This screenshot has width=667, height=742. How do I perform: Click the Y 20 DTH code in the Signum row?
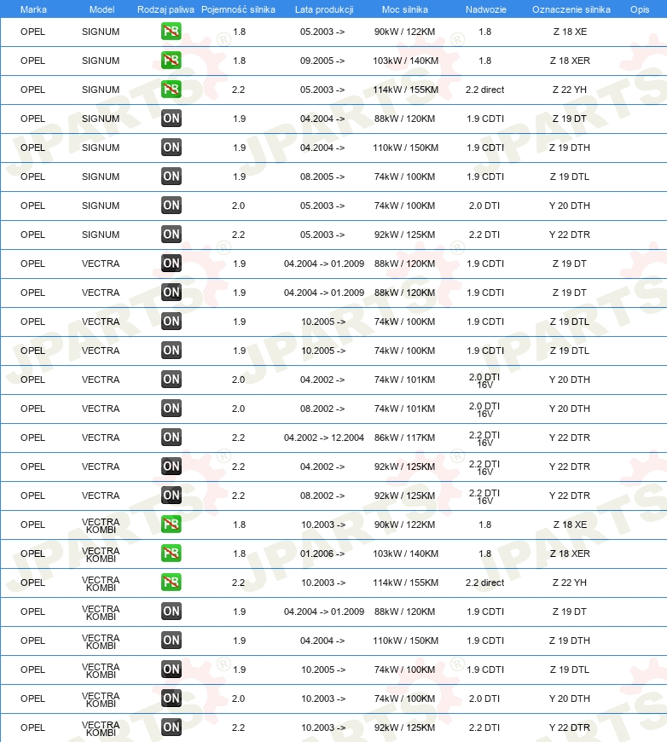pyautogui.click(x=570, y=206)
